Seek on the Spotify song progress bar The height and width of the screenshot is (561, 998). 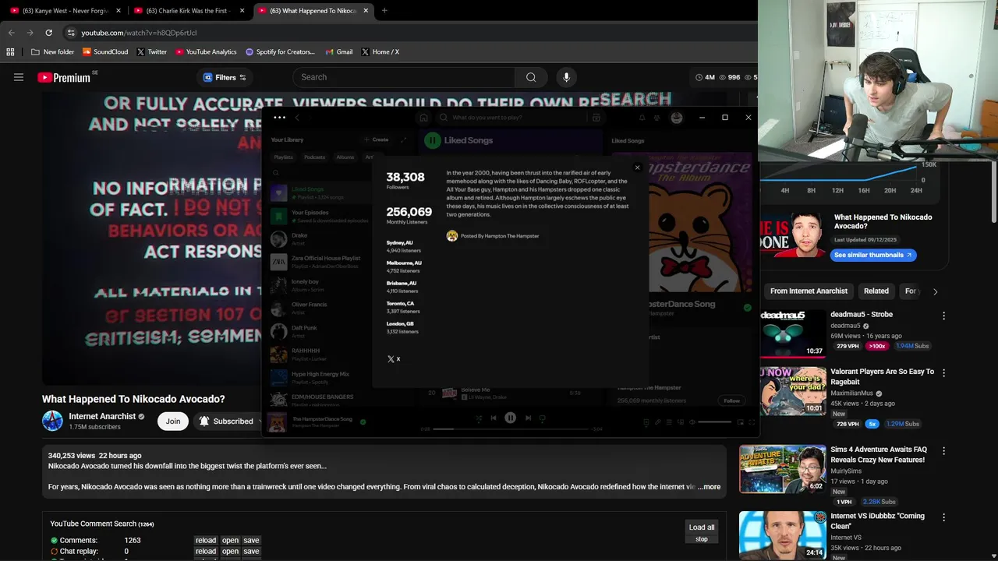point(511,429)
